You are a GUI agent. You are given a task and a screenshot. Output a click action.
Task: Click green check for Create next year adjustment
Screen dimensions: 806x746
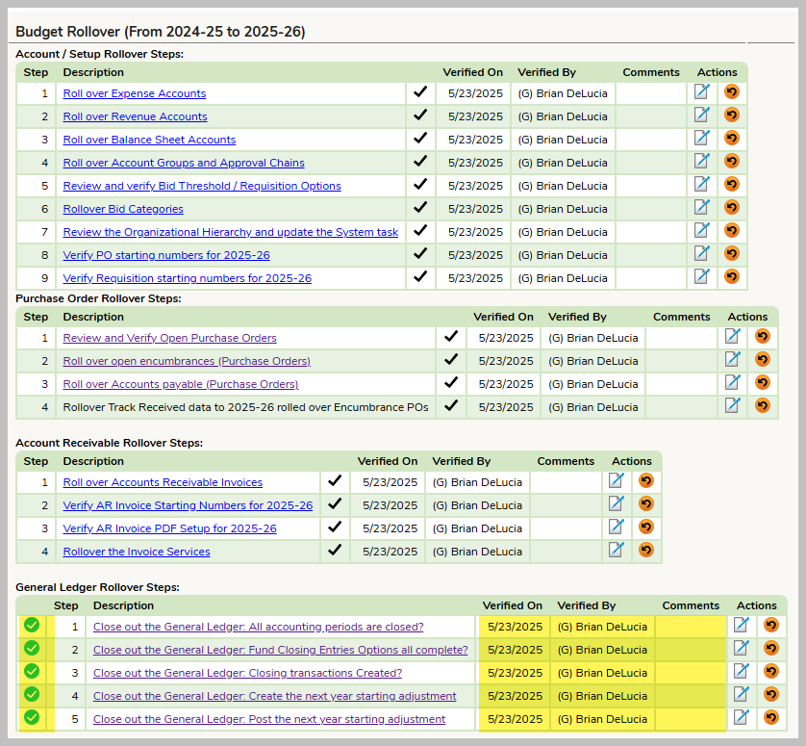32,695
